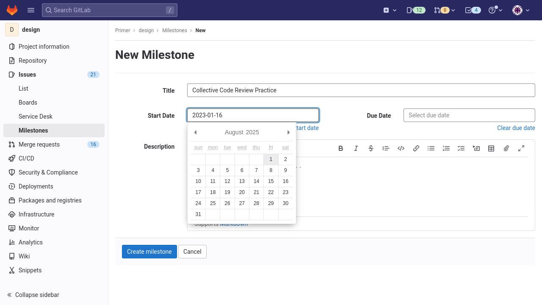Add a link in the description
This screenshot has width=542, height=305.
pyautogui.click(x=416, y=148)
